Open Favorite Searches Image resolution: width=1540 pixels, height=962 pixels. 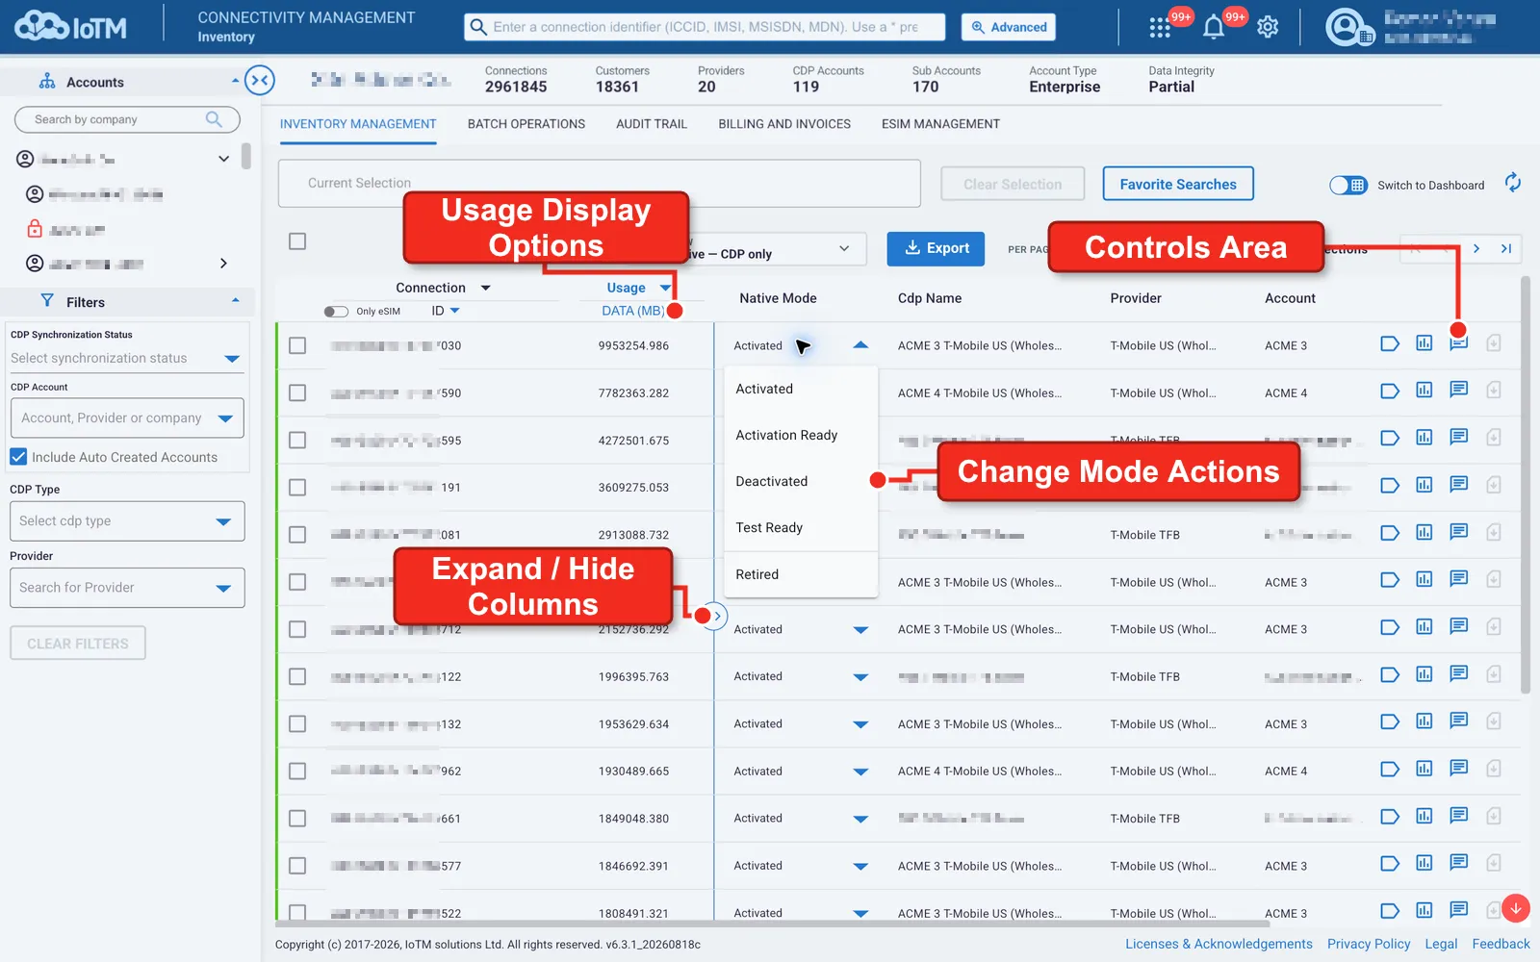1178,184
